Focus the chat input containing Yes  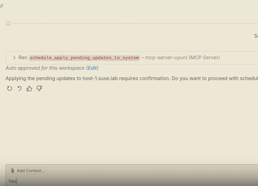[129, 181]
